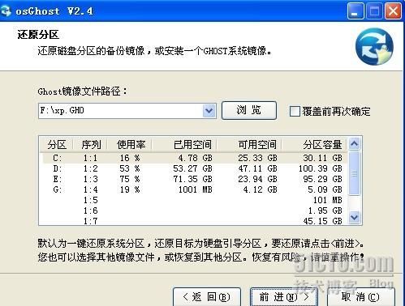Click the 16 % usage cell

coord(130,158)
